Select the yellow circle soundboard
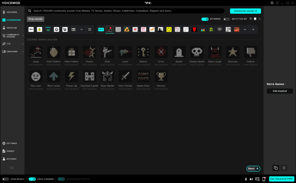This screenshot has width=296, height=183. [x=169, y=30]
